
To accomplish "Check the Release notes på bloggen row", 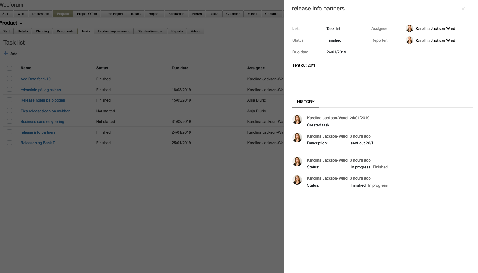I will [x=10, y=100].
